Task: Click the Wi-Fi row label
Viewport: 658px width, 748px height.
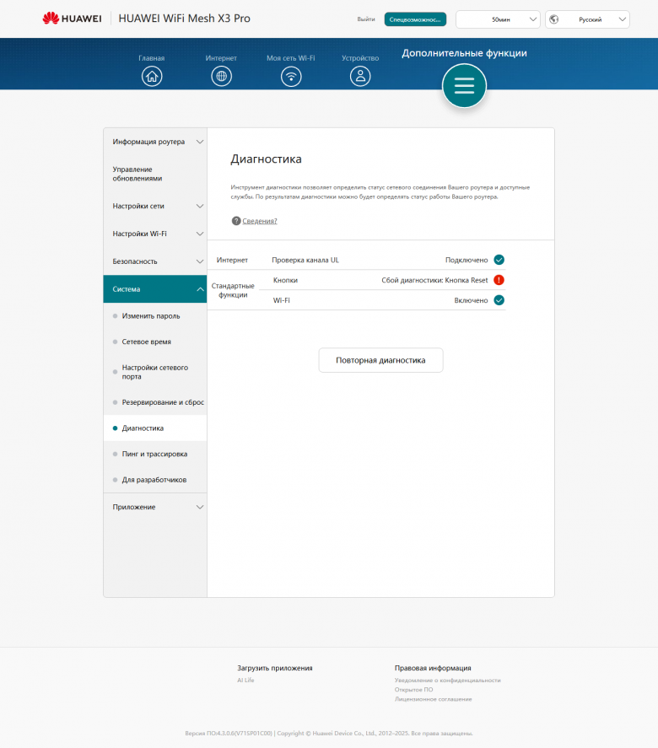Action: point(282,300)
